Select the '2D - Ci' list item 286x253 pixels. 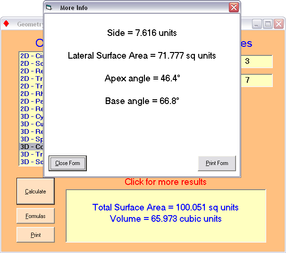pyautogui.click(x=31, y=56)
